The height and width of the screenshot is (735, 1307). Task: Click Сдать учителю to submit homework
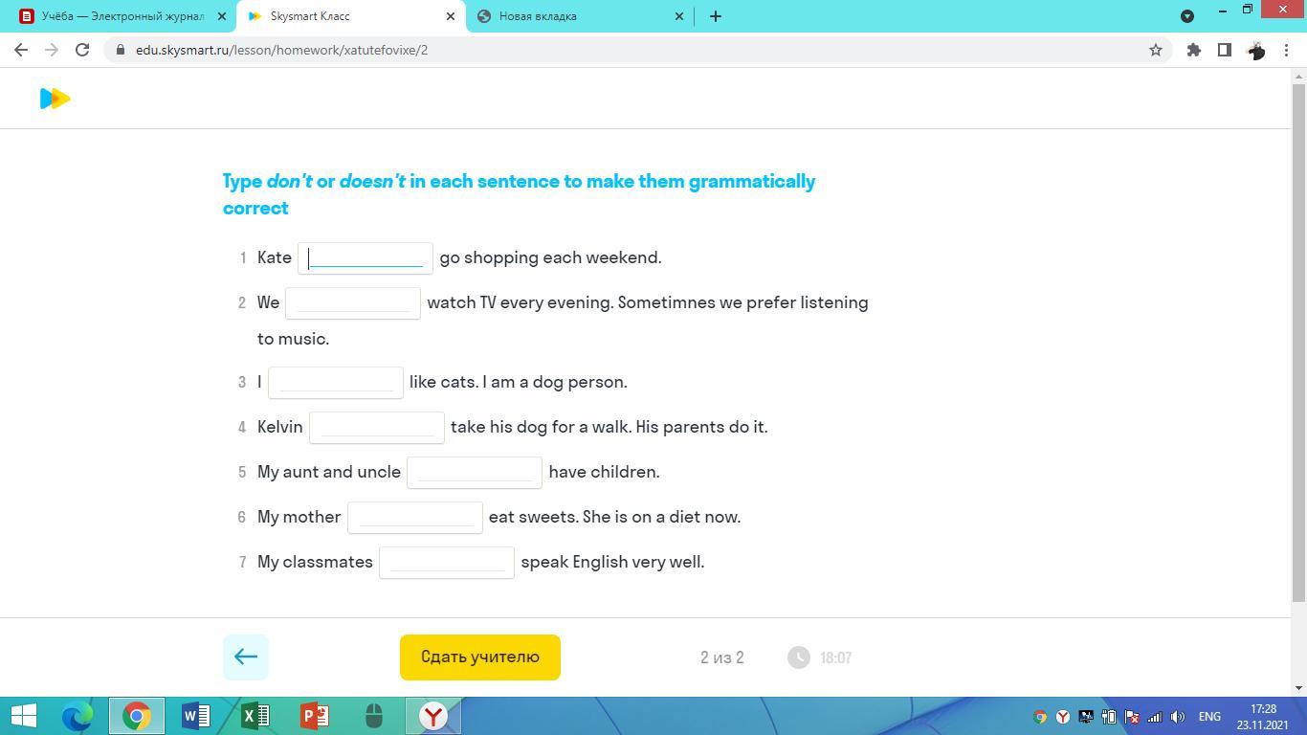pos(480,657)
